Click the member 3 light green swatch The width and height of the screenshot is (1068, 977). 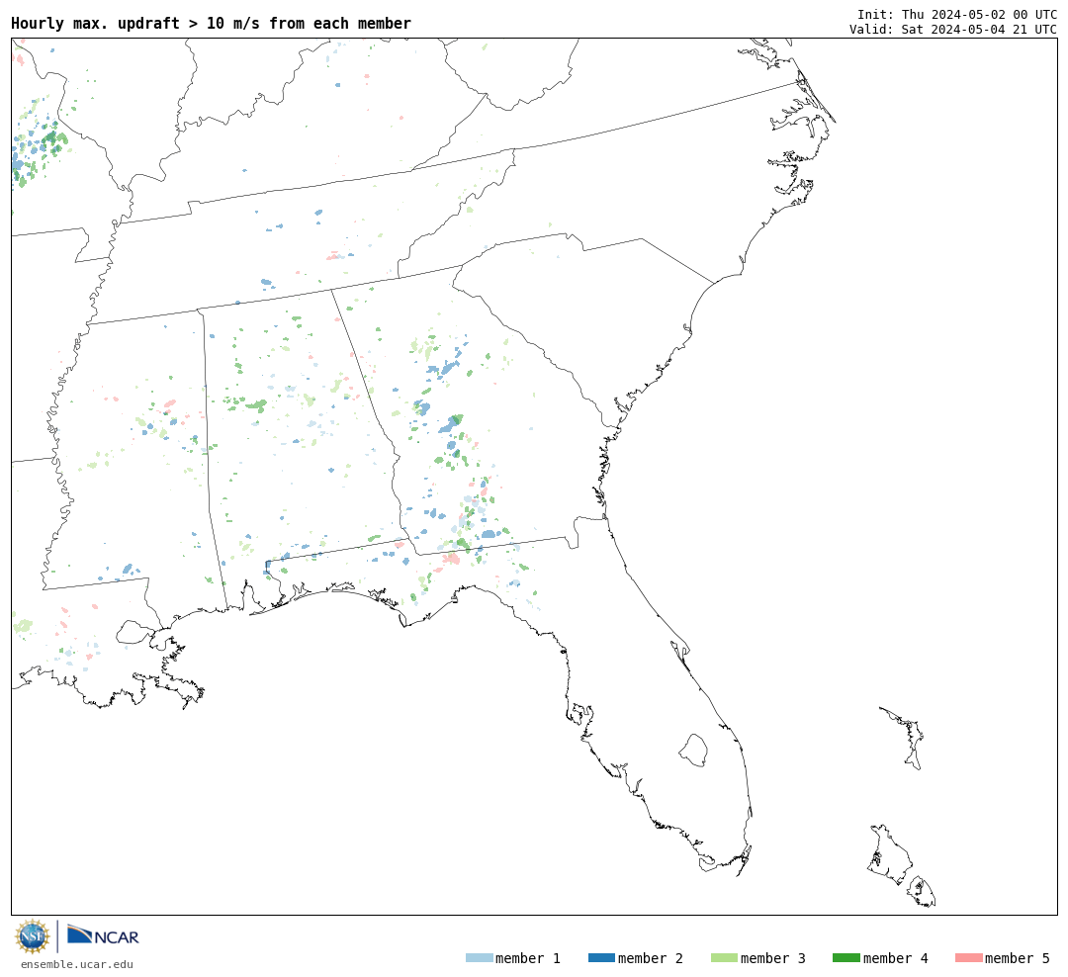coord(724,958)
